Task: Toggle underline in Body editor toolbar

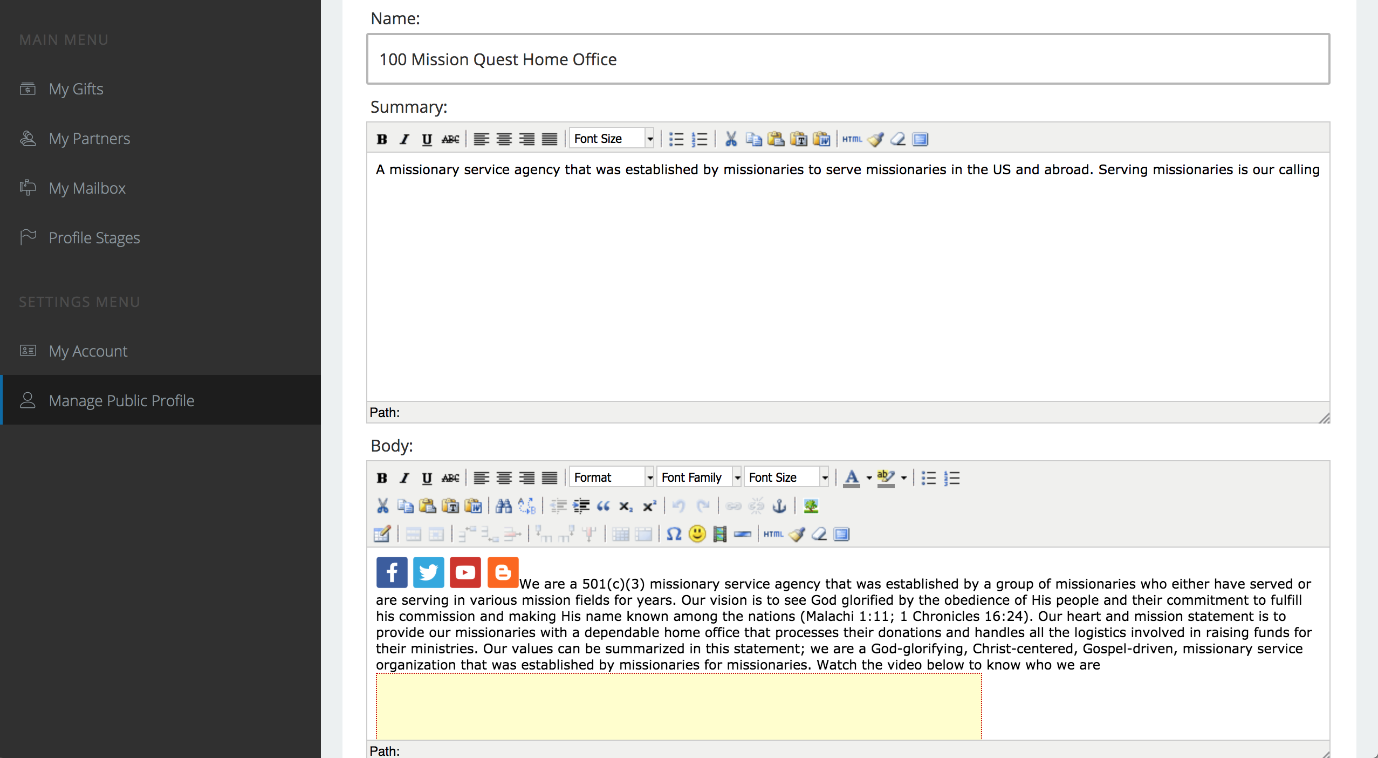Action: tap(427, 477)
